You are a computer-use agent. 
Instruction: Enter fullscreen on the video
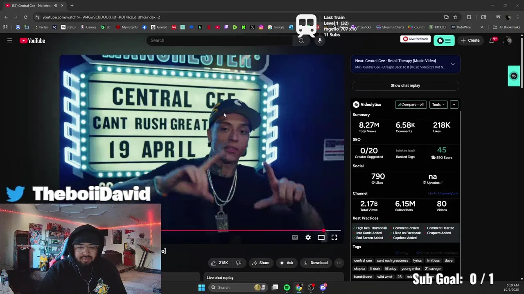(x=334, y=237)
